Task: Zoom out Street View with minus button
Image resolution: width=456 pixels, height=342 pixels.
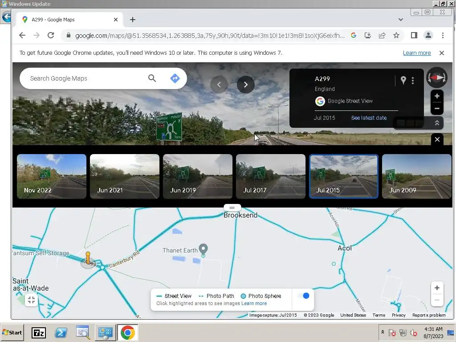Action: [x=437, y=109]
